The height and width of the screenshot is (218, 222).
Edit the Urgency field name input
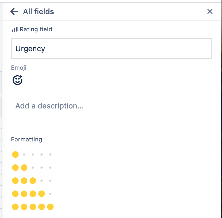112,49
